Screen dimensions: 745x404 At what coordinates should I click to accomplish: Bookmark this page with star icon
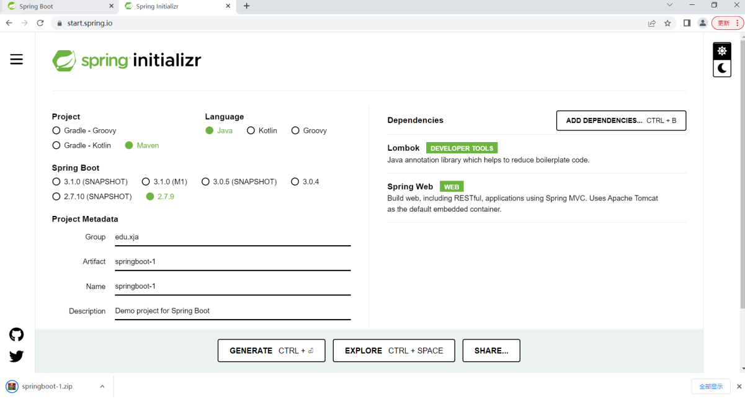667,23
